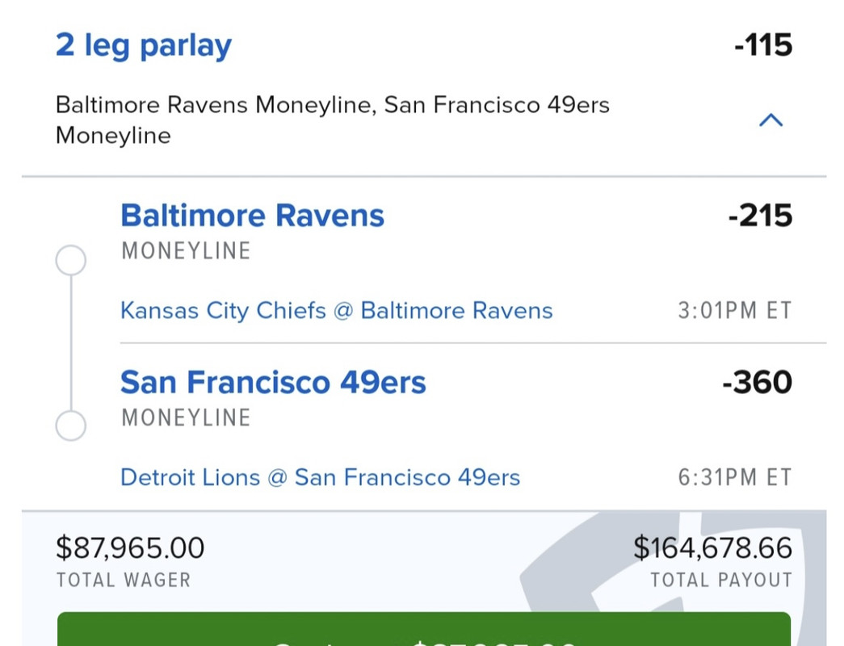The width and height of the screenshot is (844, 646).
Task: Click the TOTAL PAYOUT label
Action: tap(721, 580)
